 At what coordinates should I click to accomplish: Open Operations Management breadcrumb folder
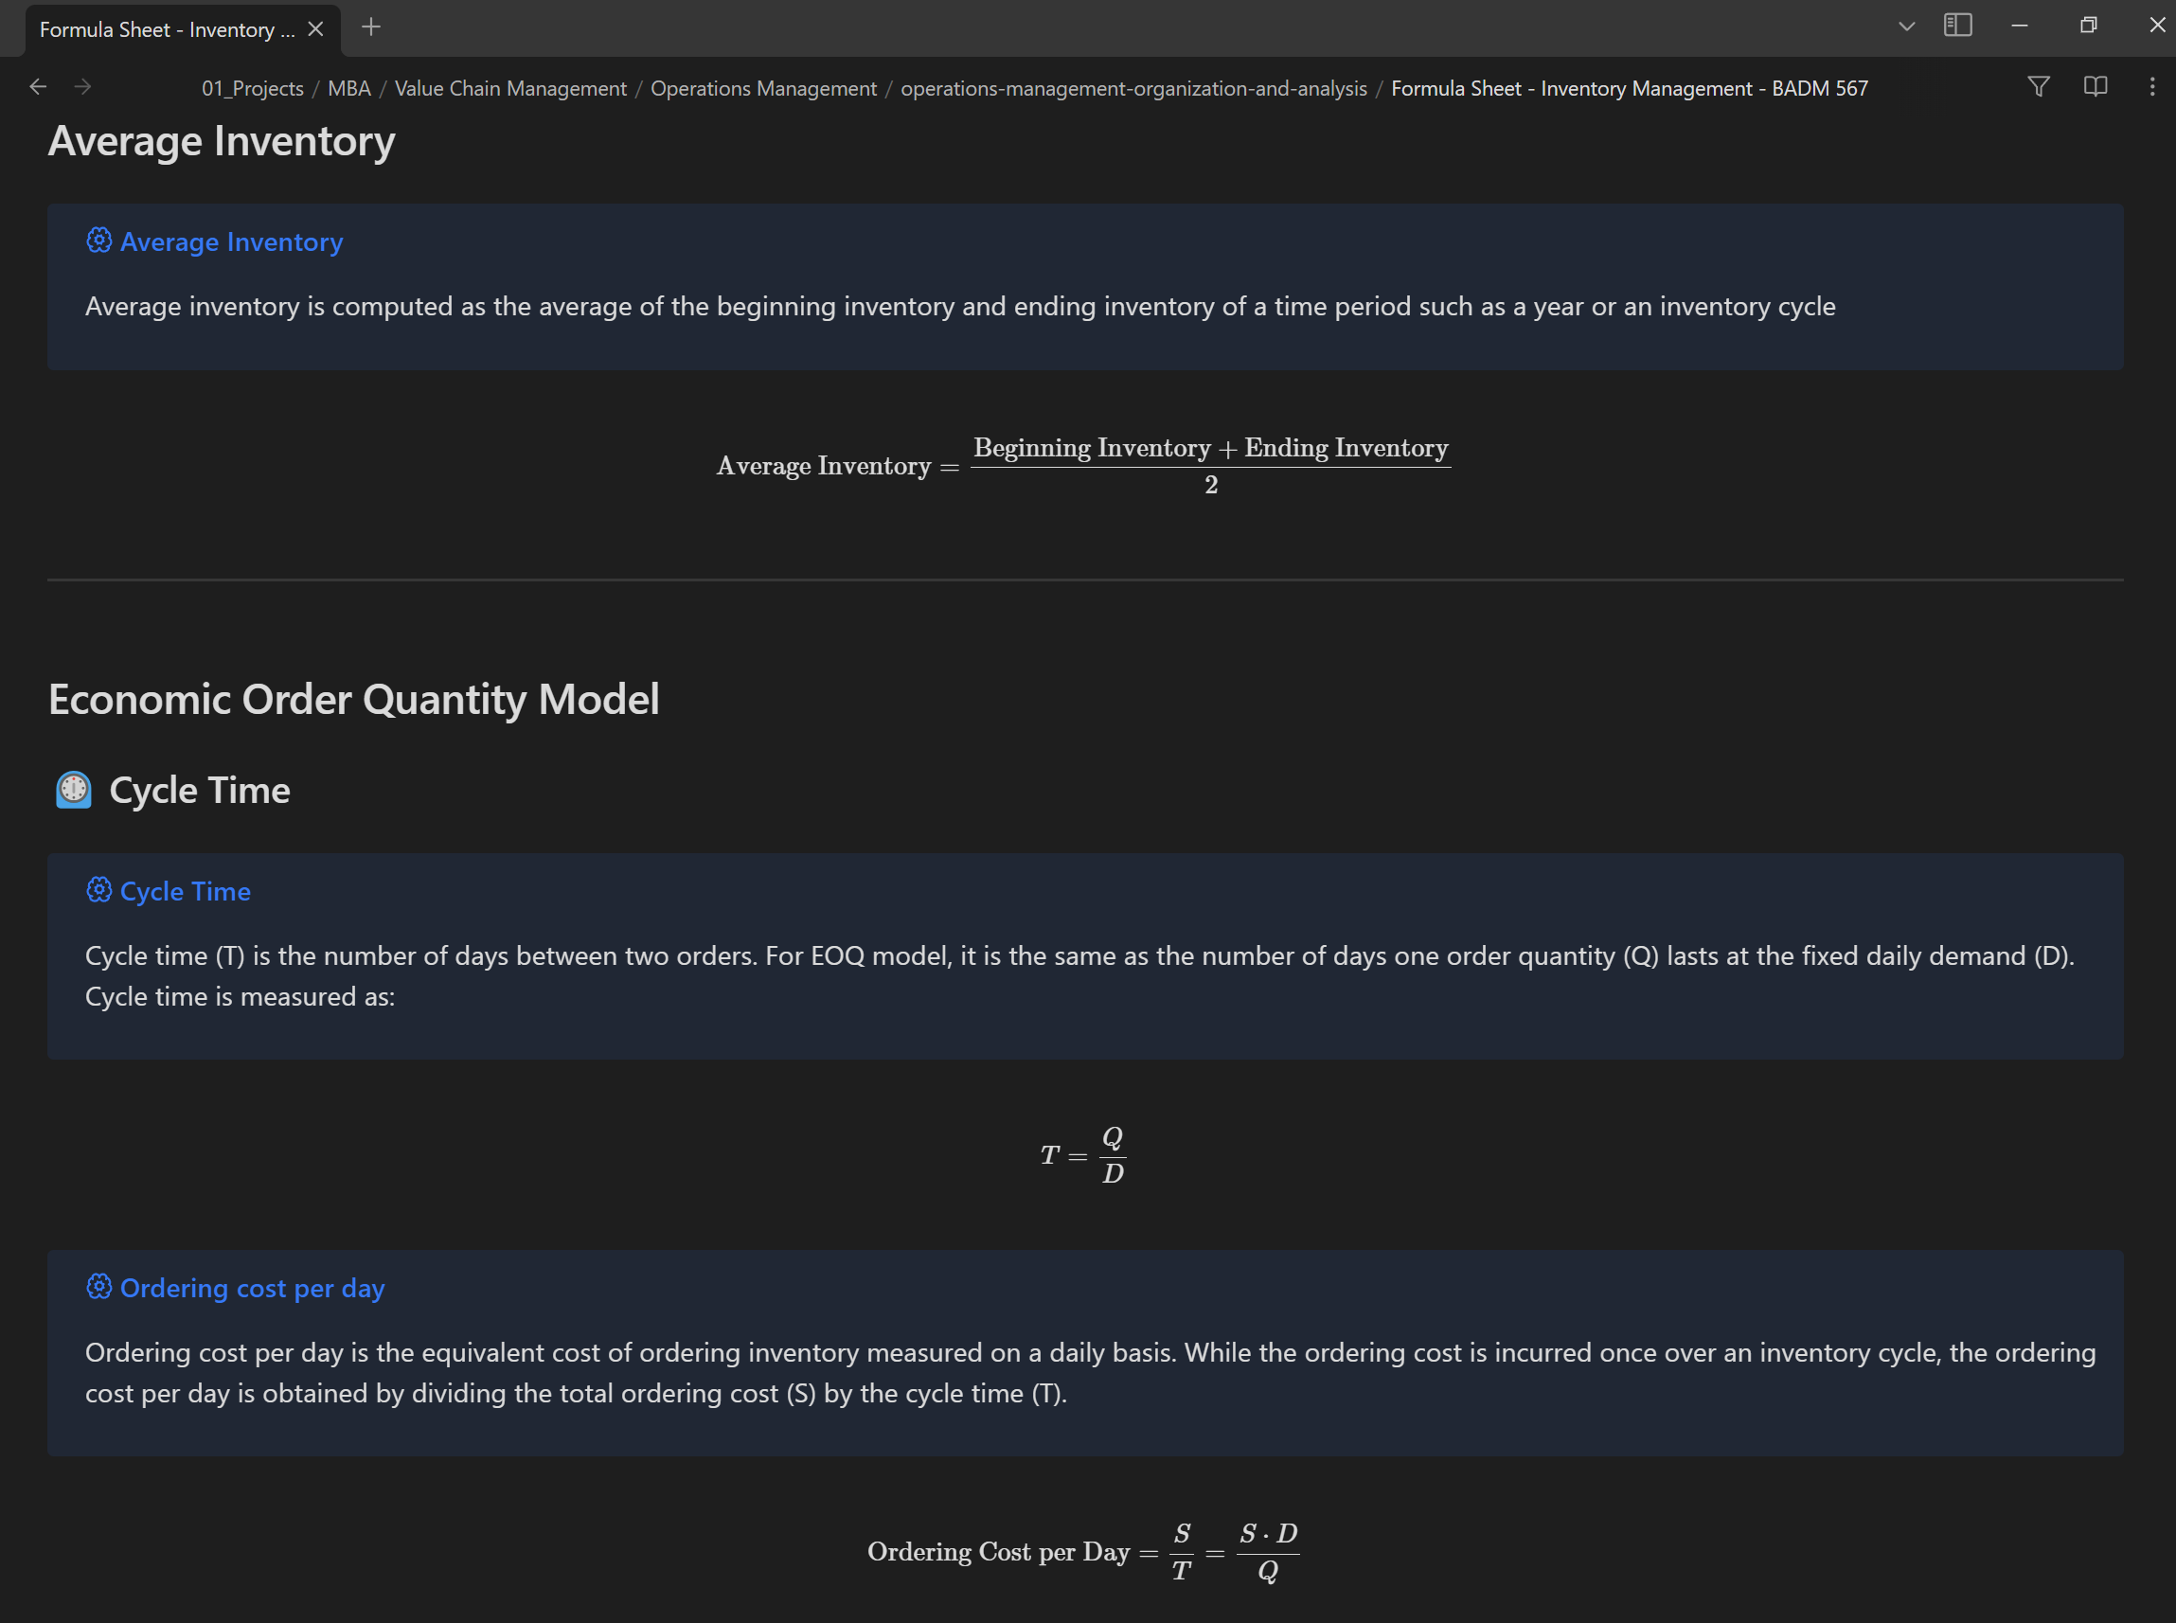point(763,88)
